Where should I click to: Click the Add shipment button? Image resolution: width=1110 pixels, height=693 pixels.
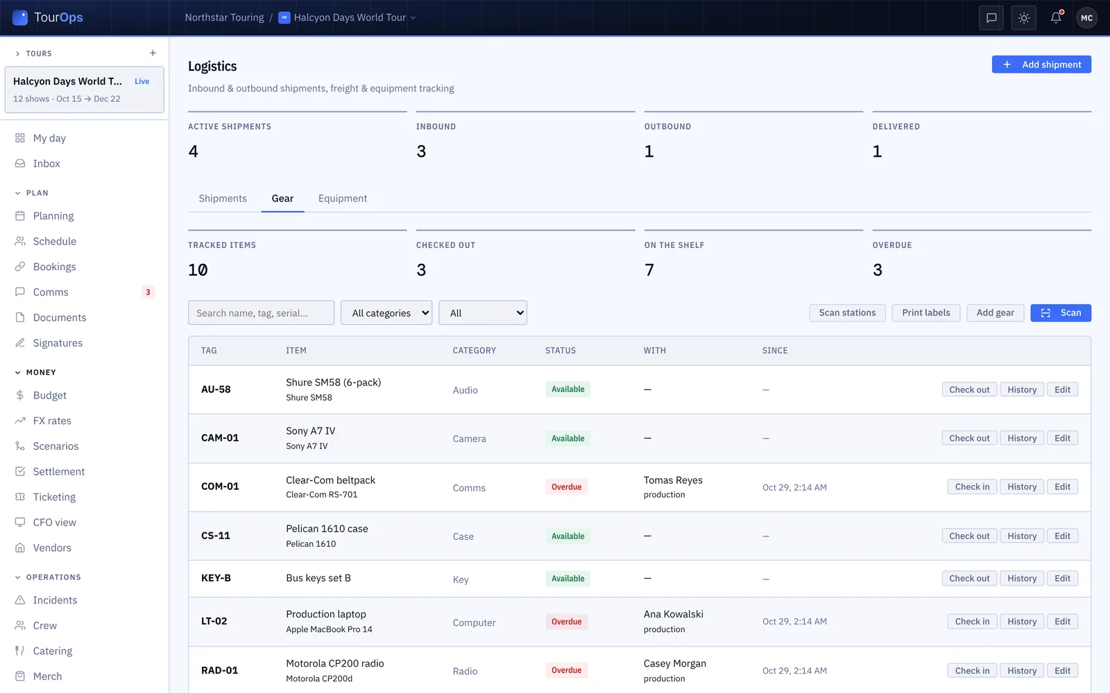tap(1041, 64)
